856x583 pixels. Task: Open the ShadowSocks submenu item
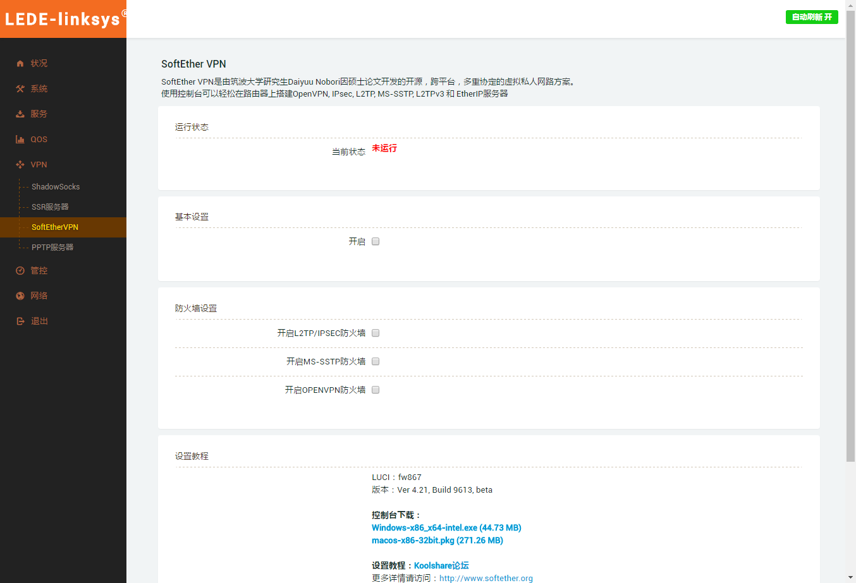[56, 187]
